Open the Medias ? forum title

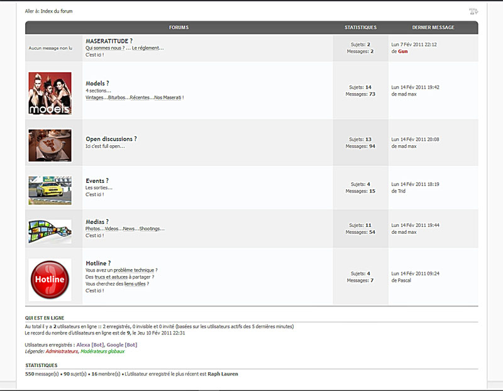[97, 222]
